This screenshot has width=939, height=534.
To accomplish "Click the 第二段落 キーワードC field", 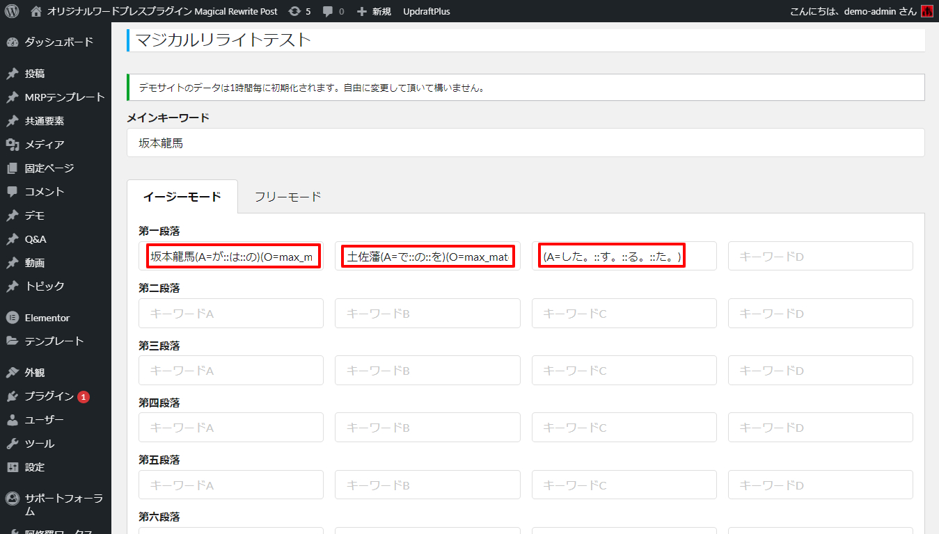I will (x=624, y=314).
